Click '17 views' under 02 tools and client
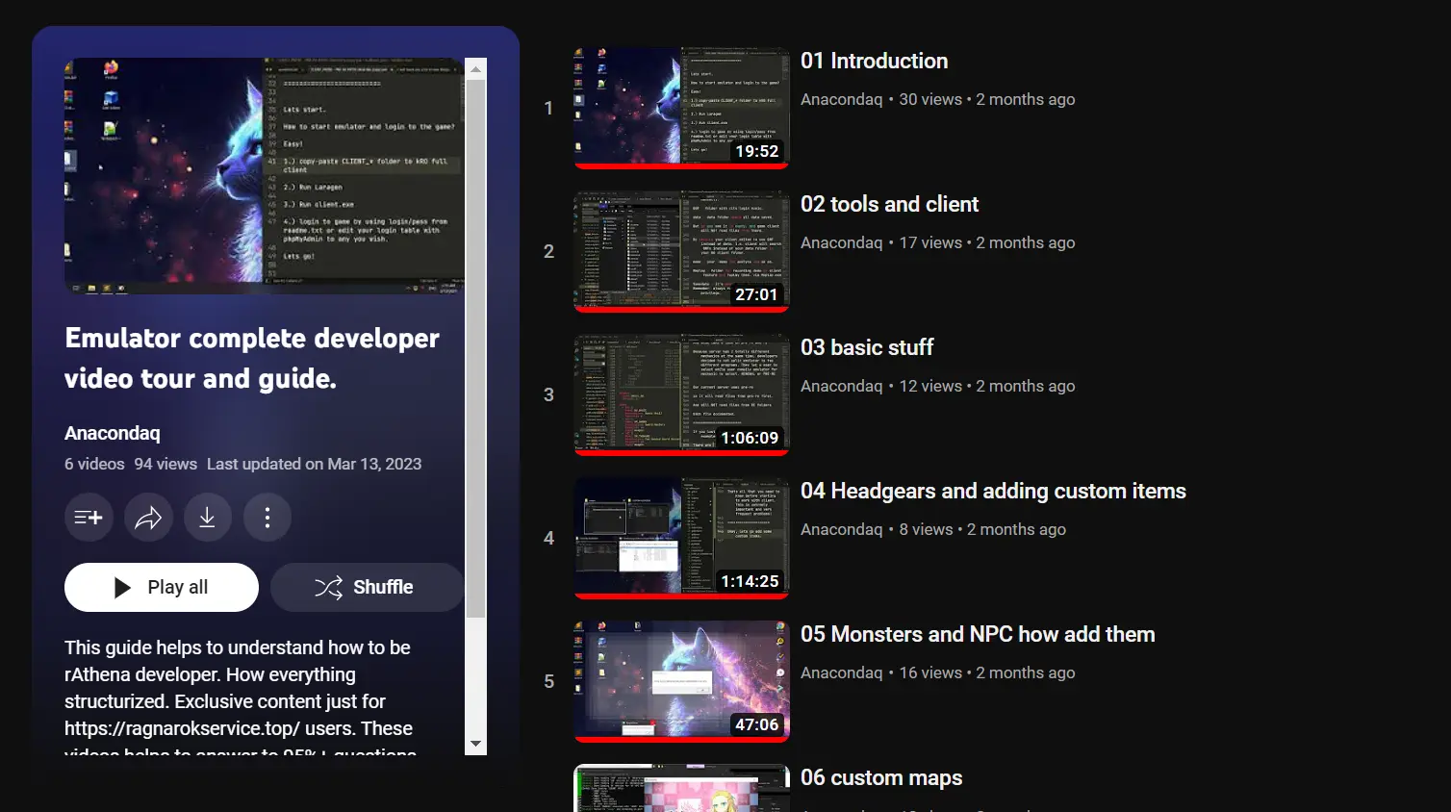 930,242
